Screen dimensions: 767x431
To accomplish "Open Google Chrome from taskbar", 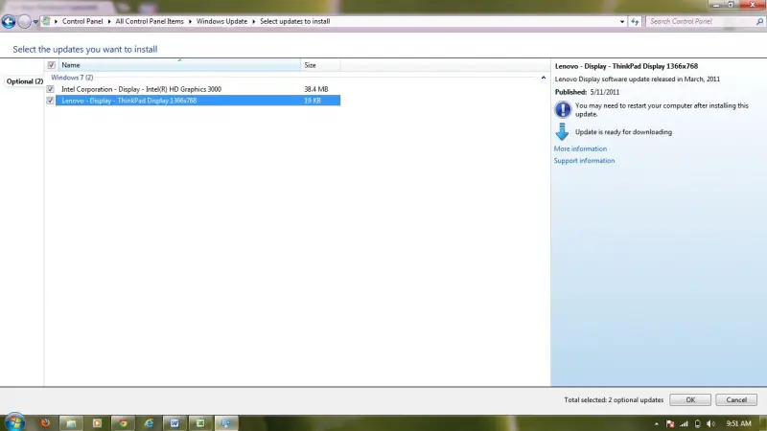I will (124, 423).
